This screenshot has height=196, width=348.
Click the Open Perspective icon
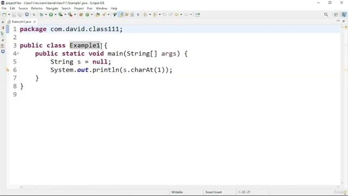point(336,15)
